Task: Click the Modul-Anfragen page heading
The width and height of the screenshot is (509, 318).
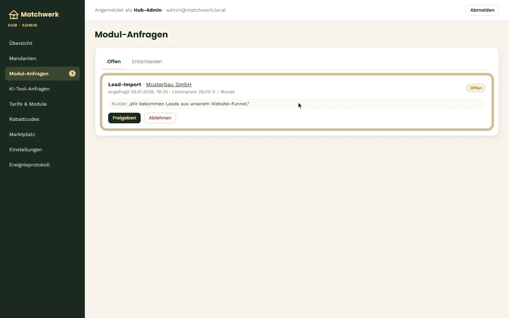Action: [x=131, y=35]
